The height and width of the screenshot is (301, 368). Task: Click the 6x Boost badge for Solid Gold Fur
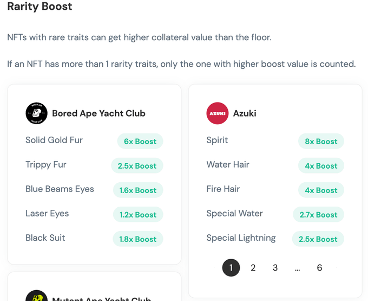[140, 142]
